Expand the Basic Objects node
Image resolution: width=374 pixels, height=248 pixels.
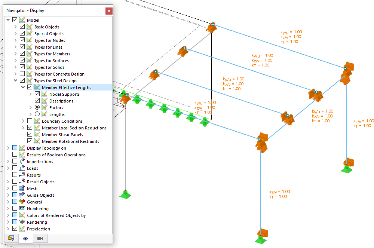point(16,27)
